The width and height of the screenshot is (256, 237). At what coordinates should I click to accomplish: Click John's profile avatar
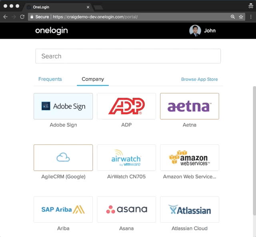click(x=195, y=31)
